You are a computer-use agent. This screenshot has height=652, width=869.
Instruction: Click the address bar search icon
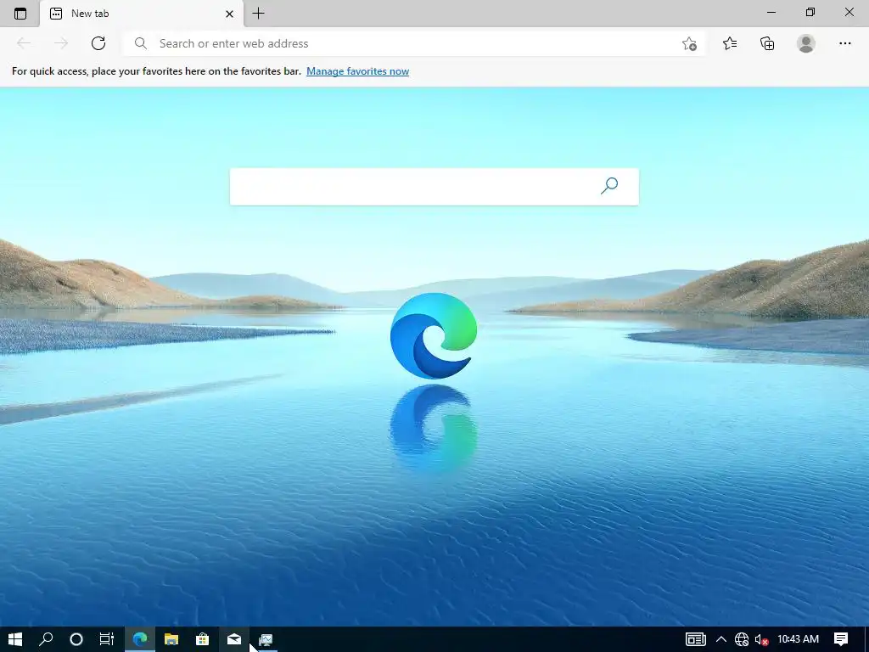(x=141, y=43)
